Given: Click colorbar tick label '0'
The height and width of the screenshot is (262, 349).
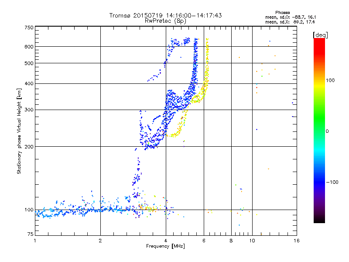Looking at the screenshot, I should coord(327,131).
